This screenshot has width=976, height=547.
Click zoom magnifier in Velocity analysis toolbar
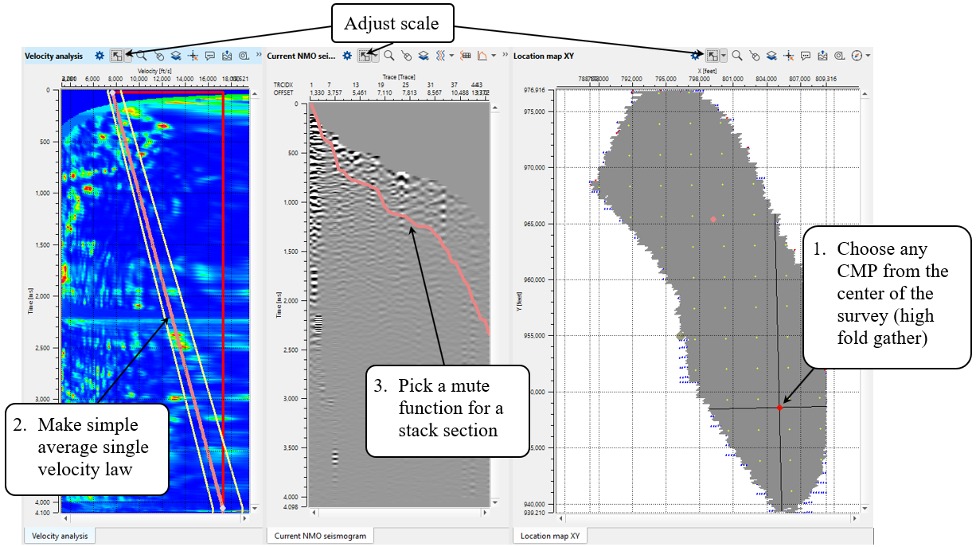point(141,56)
